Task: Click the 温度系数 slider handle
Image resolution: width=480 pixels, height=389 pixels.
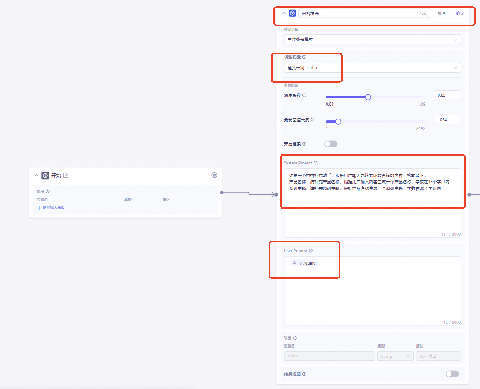Action: click(368, 97)
